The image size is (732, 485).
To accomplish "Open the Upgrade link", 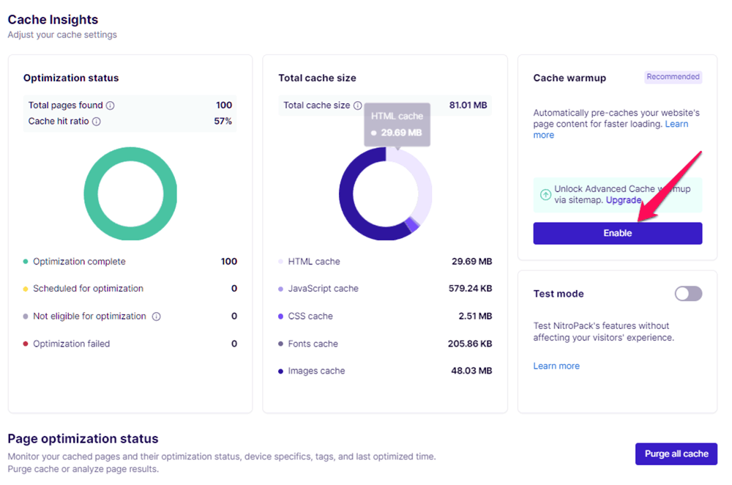I will click(x=622, y=199).
